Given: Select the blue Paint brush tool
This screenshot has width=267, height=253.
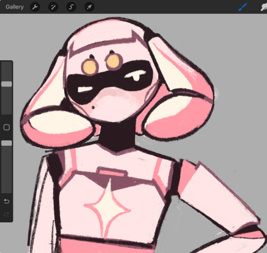Looking at the screenshot, I should pos(243,7).
